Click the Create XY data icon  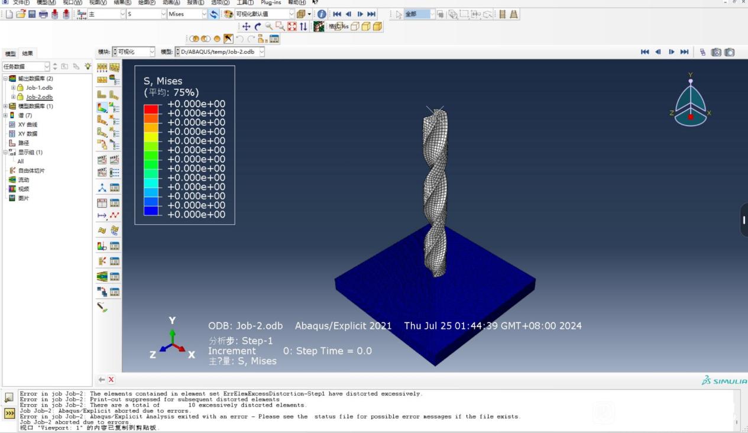[102, 202]
